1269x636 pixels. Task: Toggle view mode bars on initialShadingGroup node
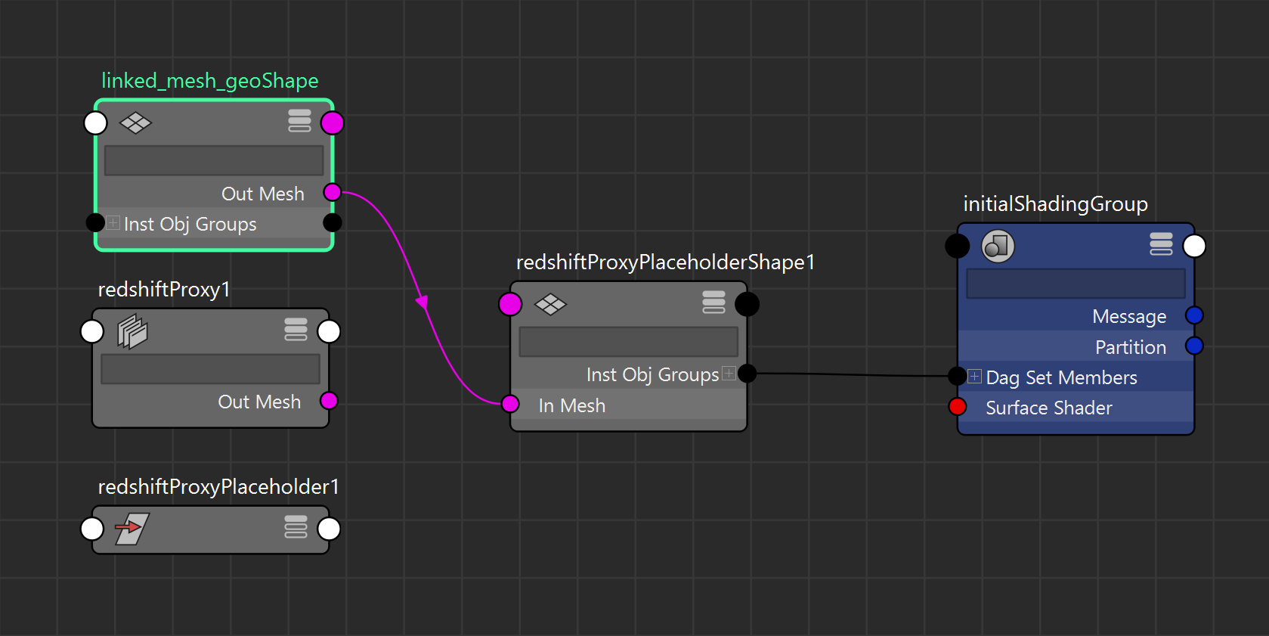click(1161, 244)
